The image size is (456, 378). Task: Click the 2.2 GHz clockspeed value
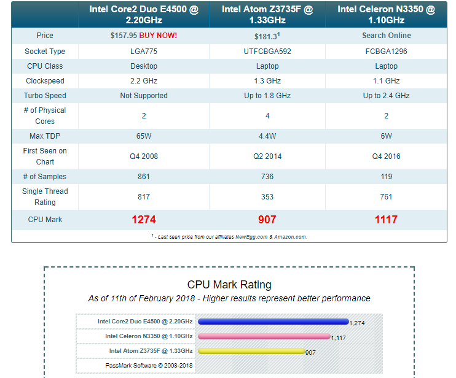144,81
